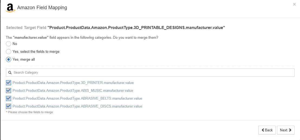The image size is (300, 140).
Task: Choose "Yes, select the fields to merge"
Action: point(8,52)
